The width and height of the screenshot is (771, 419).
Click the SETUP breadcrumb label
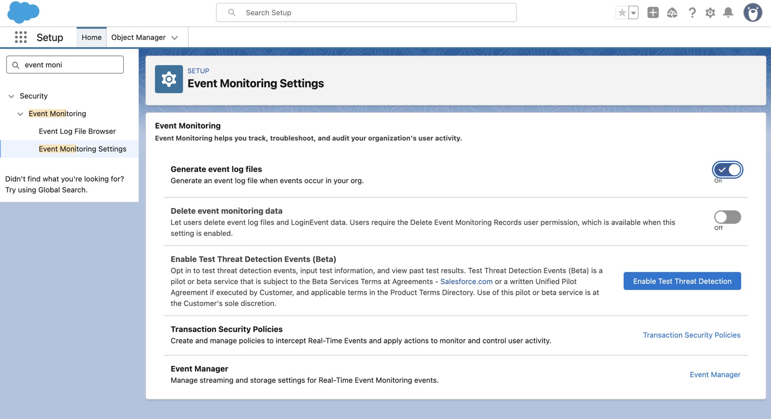[198, 71]
